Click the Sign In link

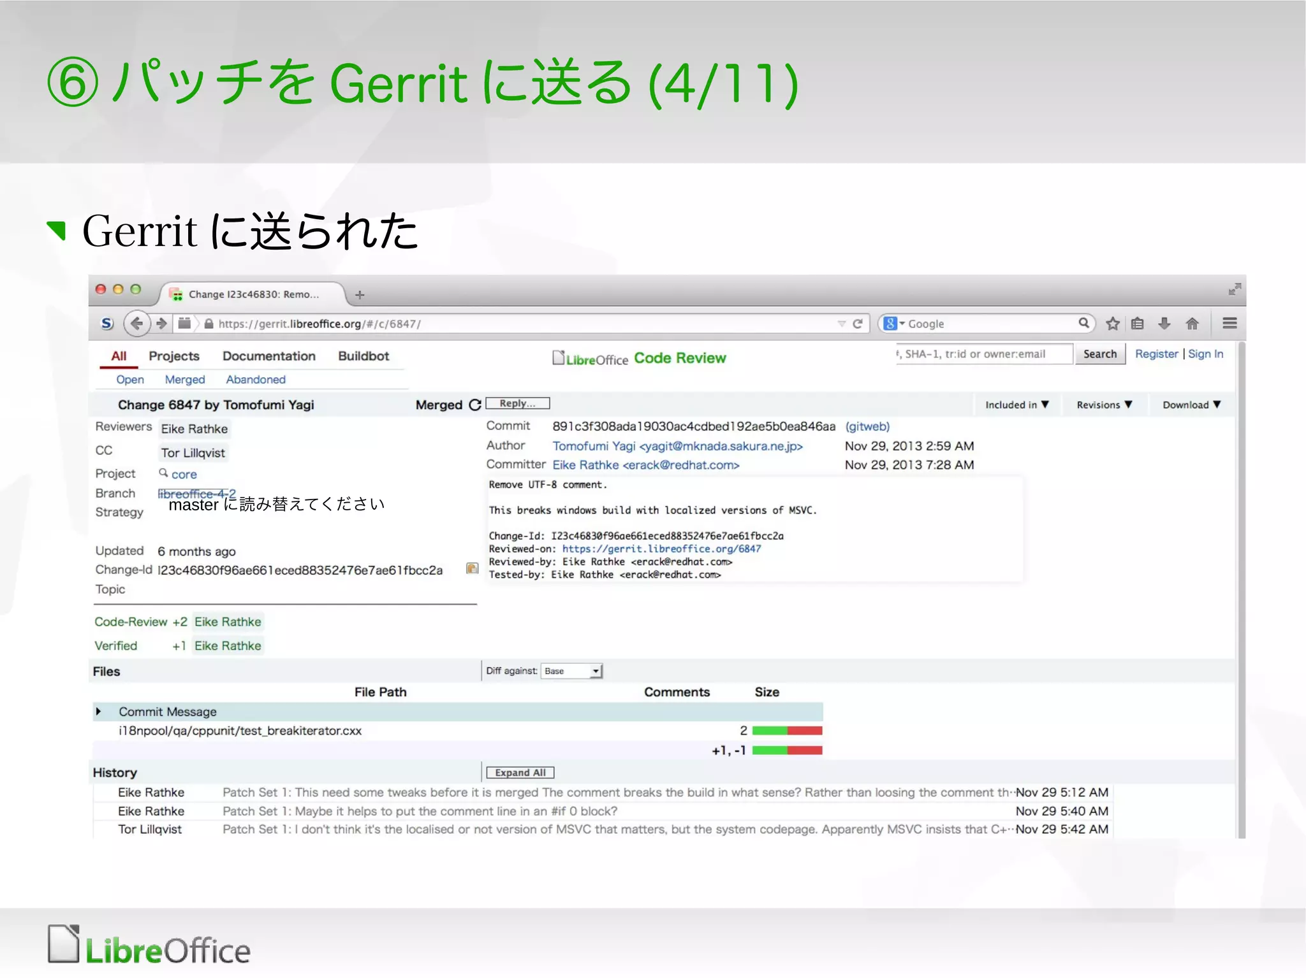tap(1206, 354)
